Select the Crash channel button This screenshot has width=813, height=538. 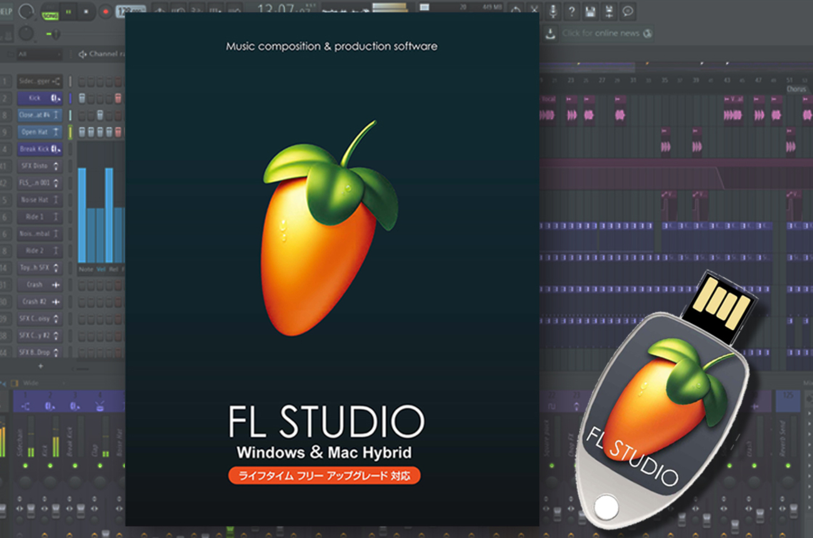40,284
